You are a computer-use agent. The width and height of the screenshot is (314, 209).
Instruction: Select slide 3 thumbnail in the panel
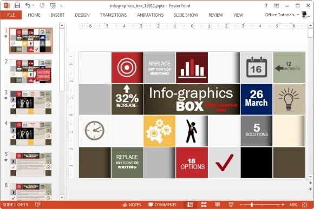(x=31, y=102)
